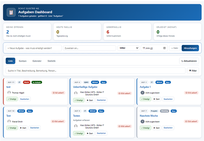Mark Testen task as Erledigt

point(79,133)
